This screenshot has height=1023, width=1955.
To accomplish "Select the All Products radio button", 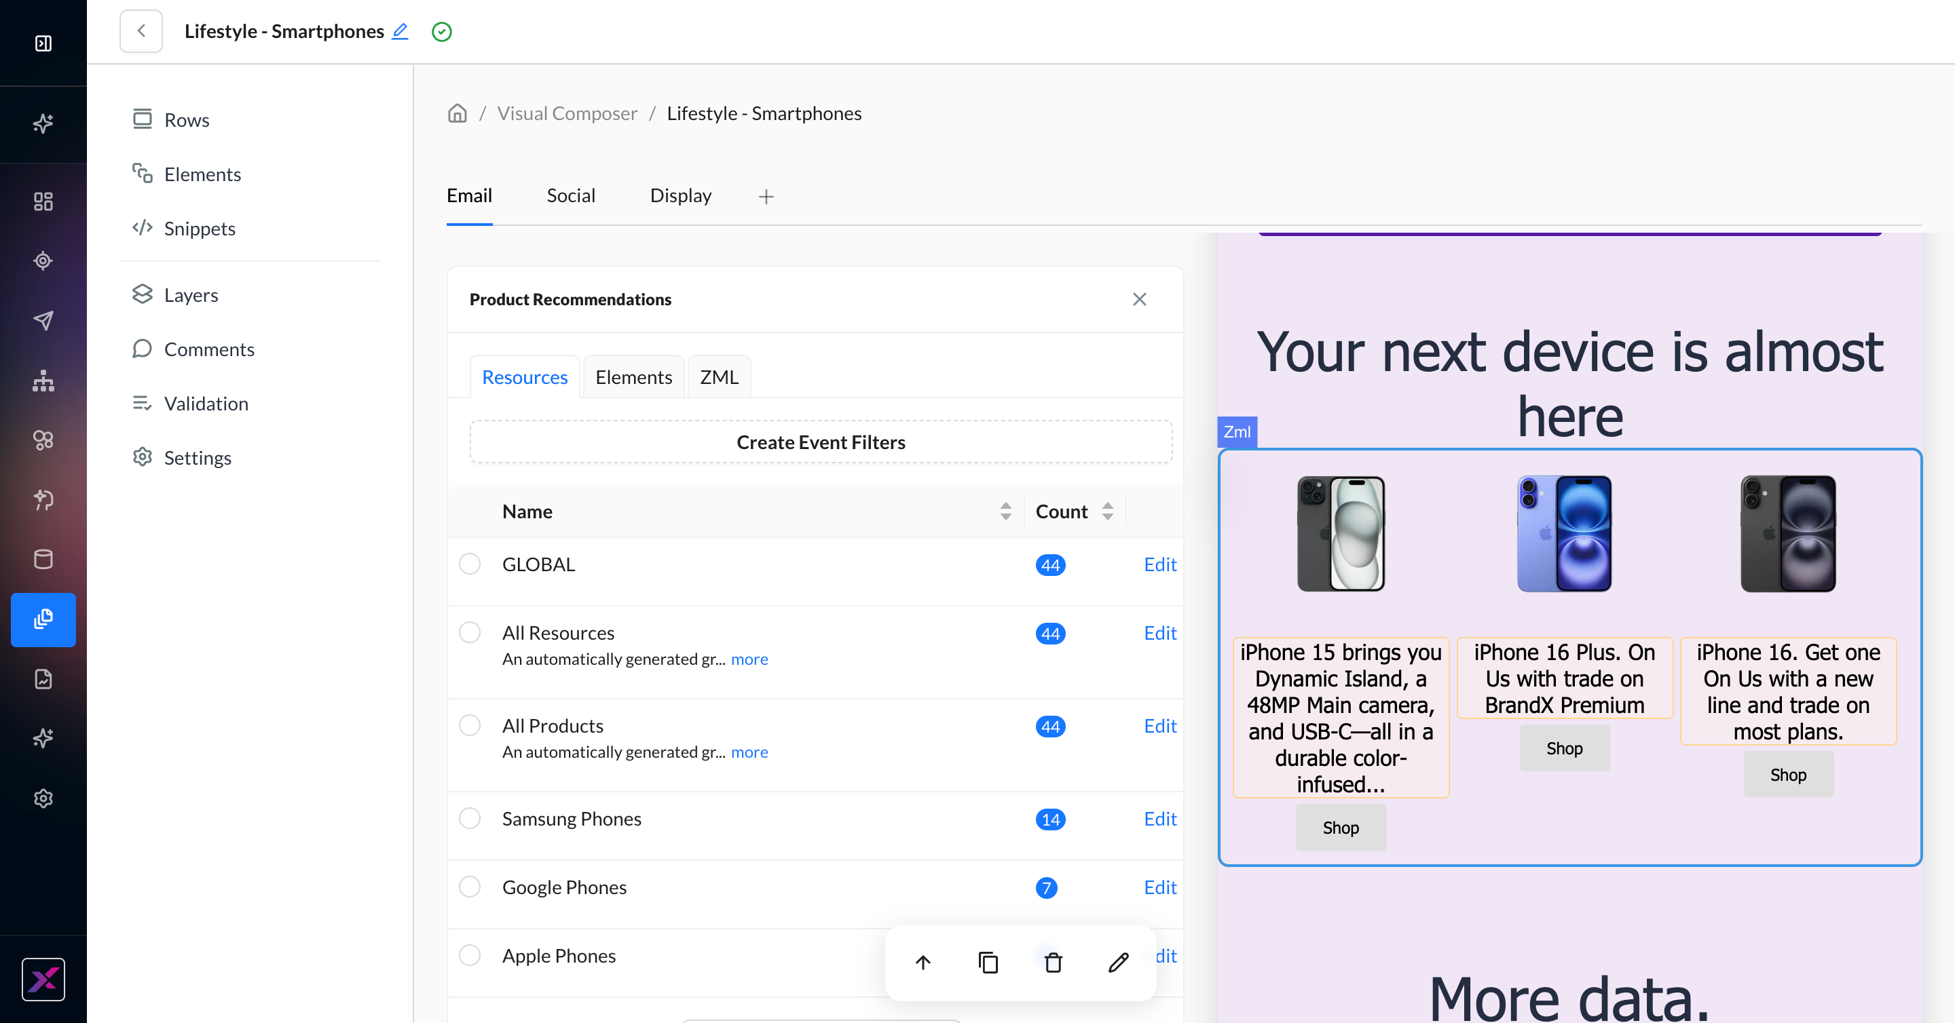I will coord(470,726).
